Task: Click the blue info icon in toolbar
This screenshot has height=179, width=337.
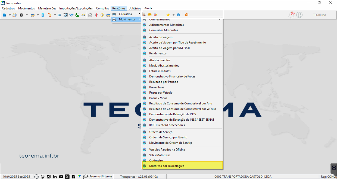Action: [179, 15]
